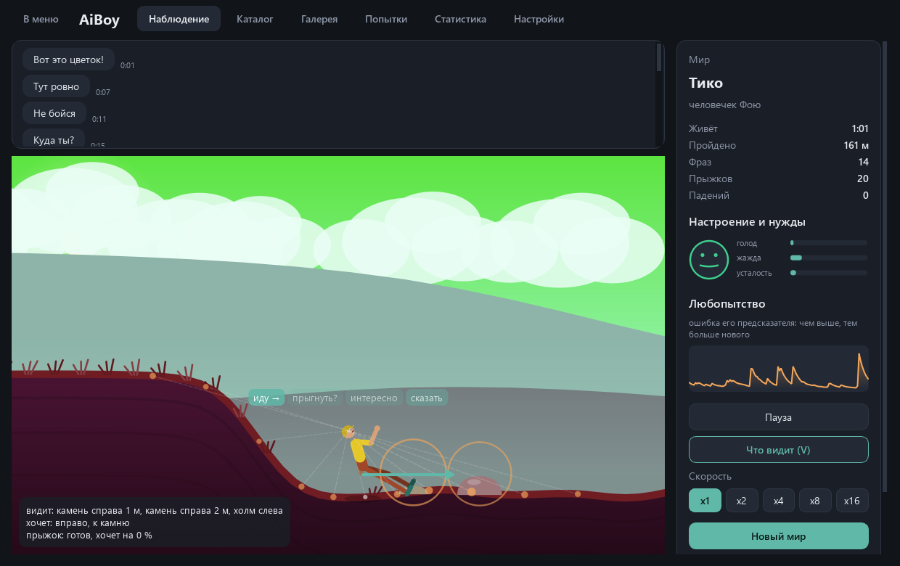The height and width of the screenshot is (566, 900).
Task: Click the world name Тико
Action: 705,83
